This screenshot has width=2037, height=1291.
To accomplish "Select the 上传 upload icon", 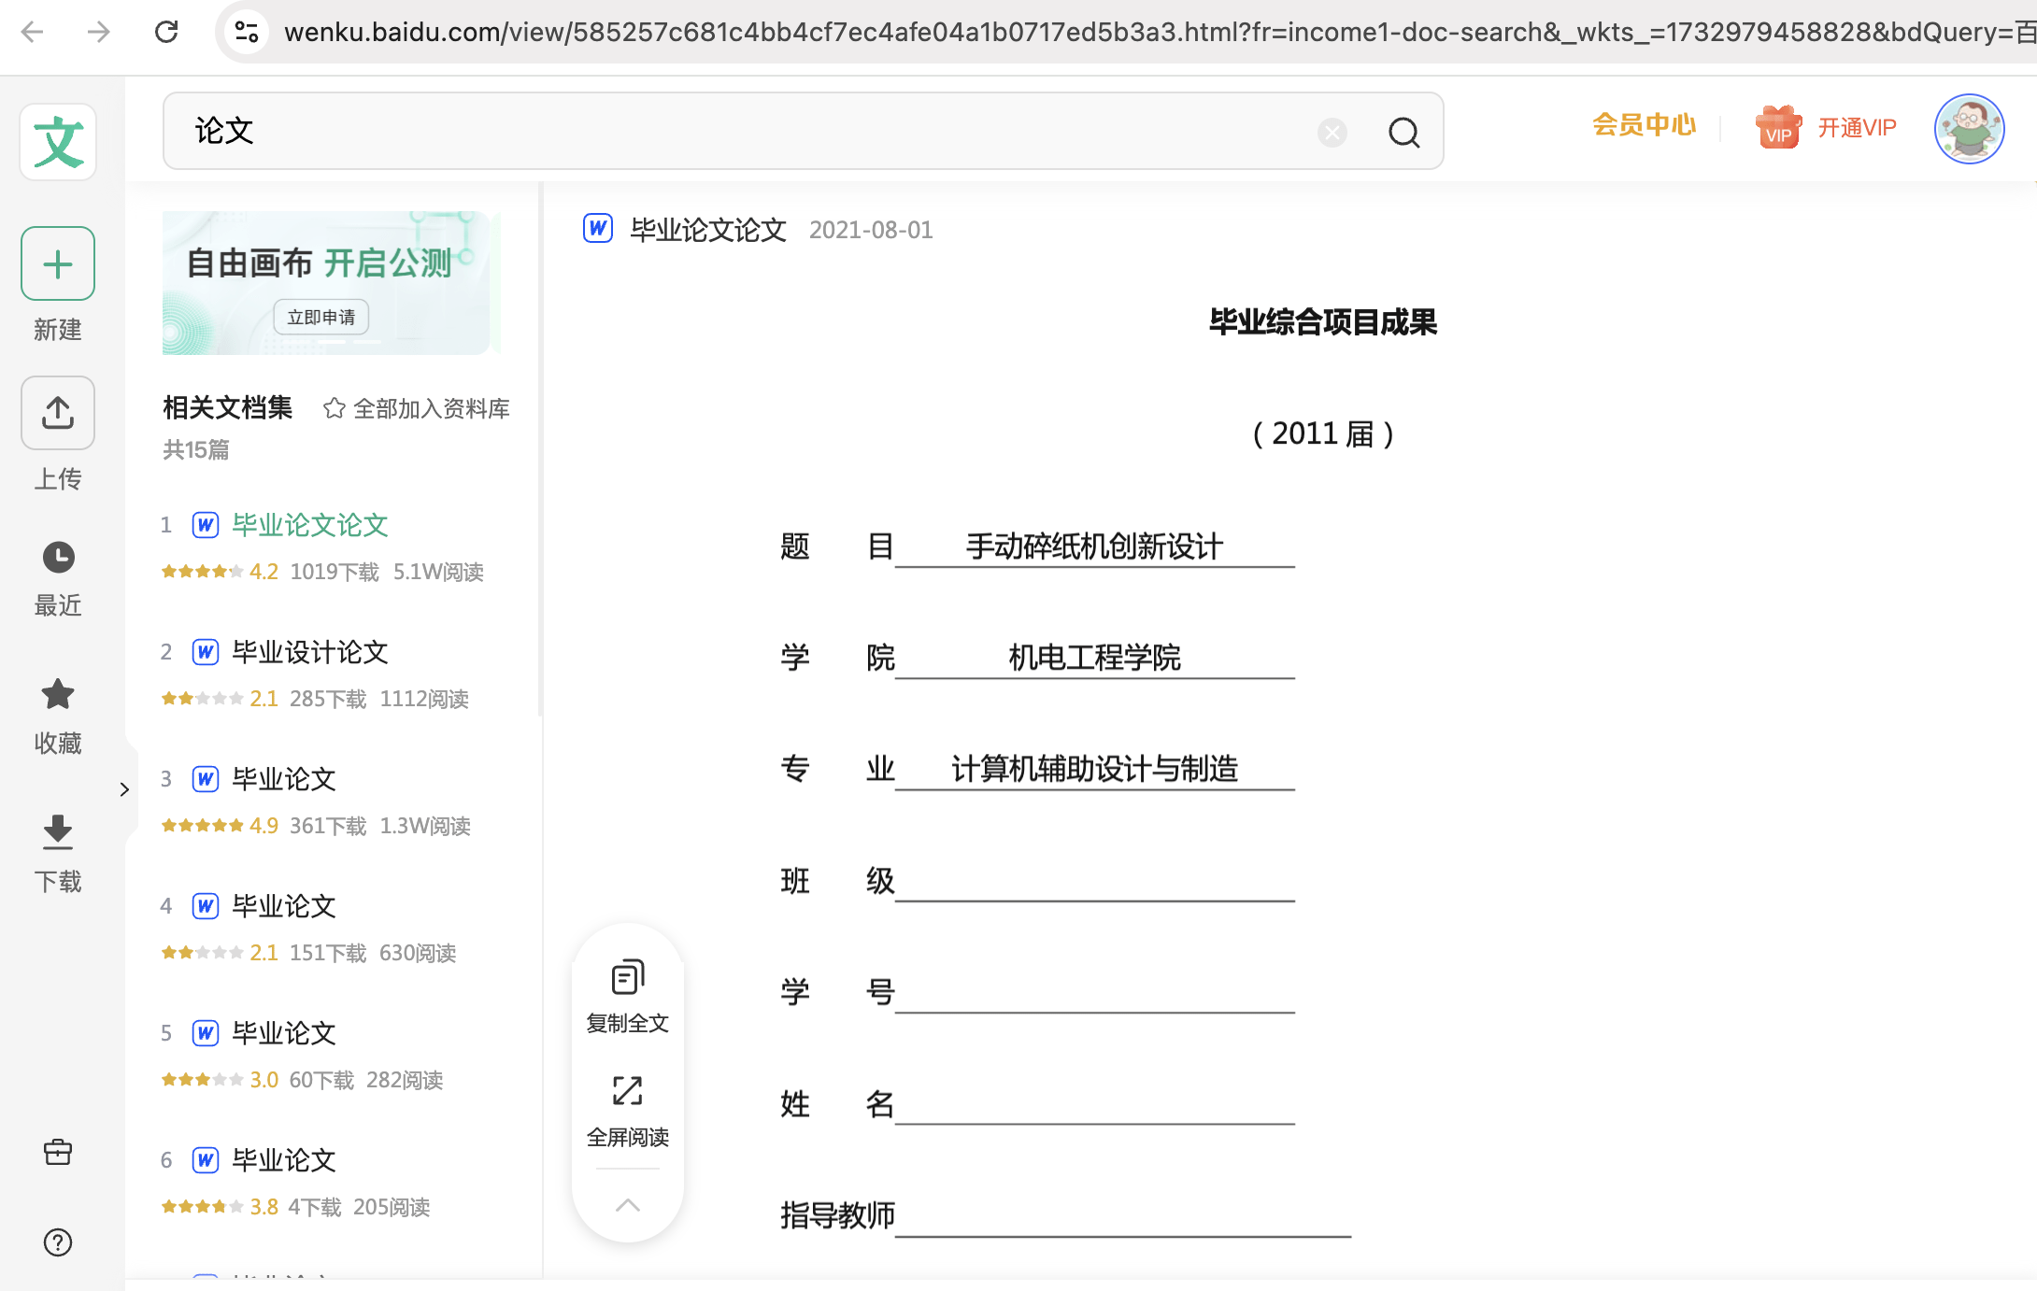I will (57, 413).
